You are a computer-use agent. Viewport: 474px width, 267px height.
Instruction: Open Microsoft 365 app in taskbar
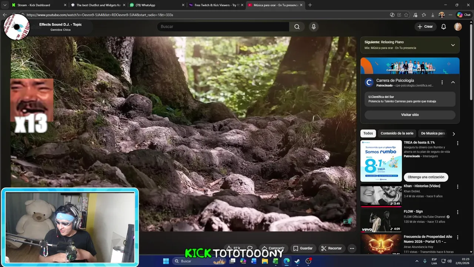click(x=243, y=261)
